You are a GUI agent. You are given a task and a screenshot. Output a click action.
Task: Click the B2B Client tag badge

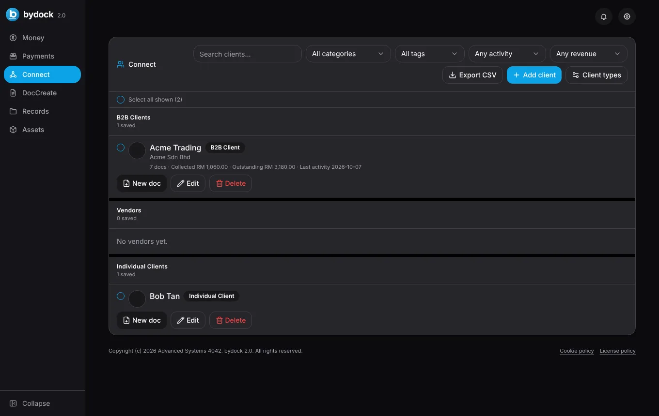pyautogui.click(x=225, y=148)
